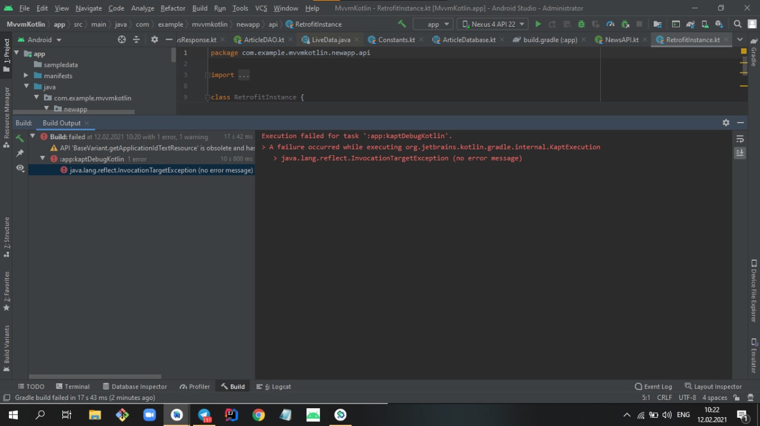This screenshot has height=426, width=760.
Task: Collapse the app module tree node
Action: [x=17, y=53]
